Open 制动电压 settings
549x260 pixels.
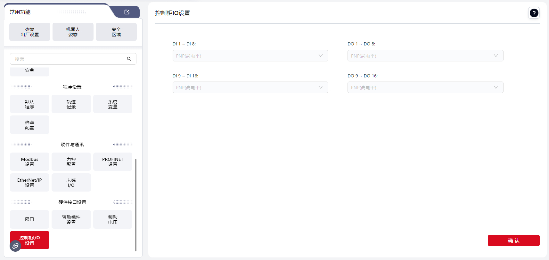click(113, 219)
